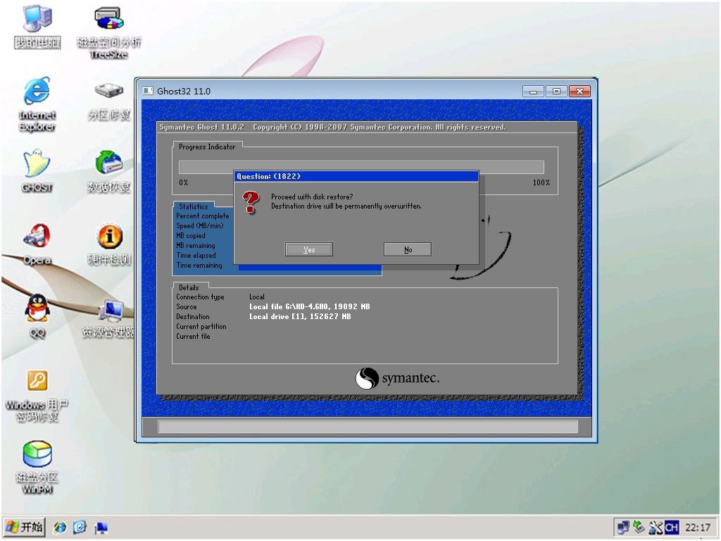Launch the GHOST desktop shortcut
The height and width of the screenshot is (541, 721).
37,170
